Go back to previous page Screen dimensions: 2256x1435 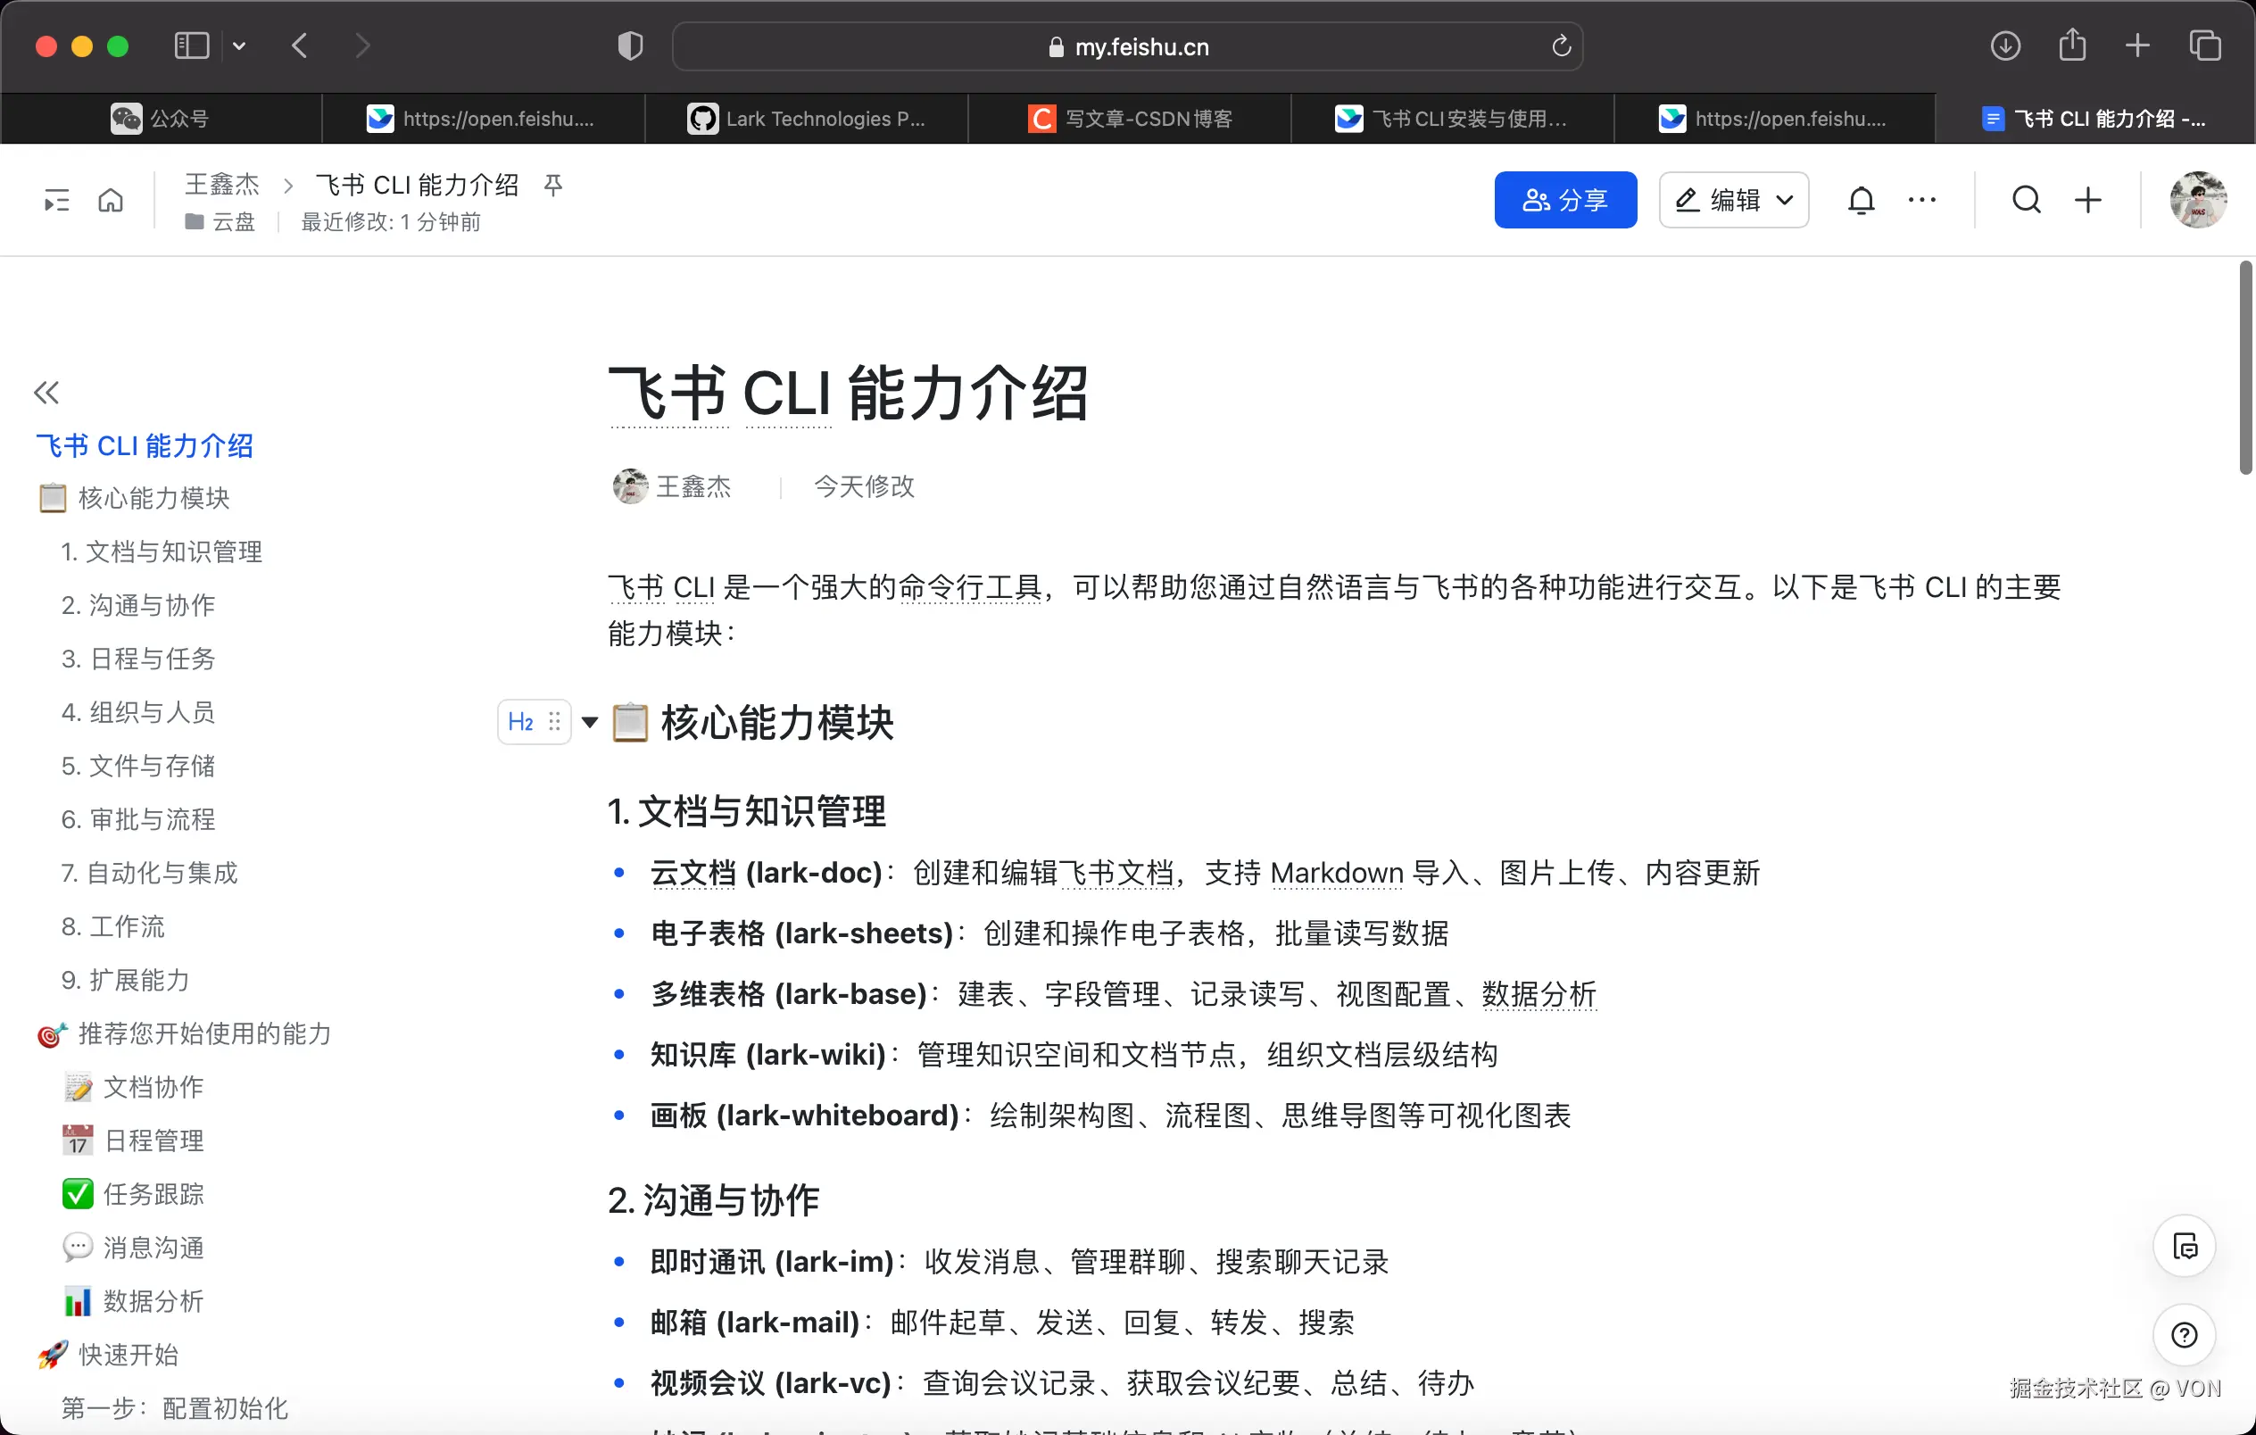(x=300, y=46)
